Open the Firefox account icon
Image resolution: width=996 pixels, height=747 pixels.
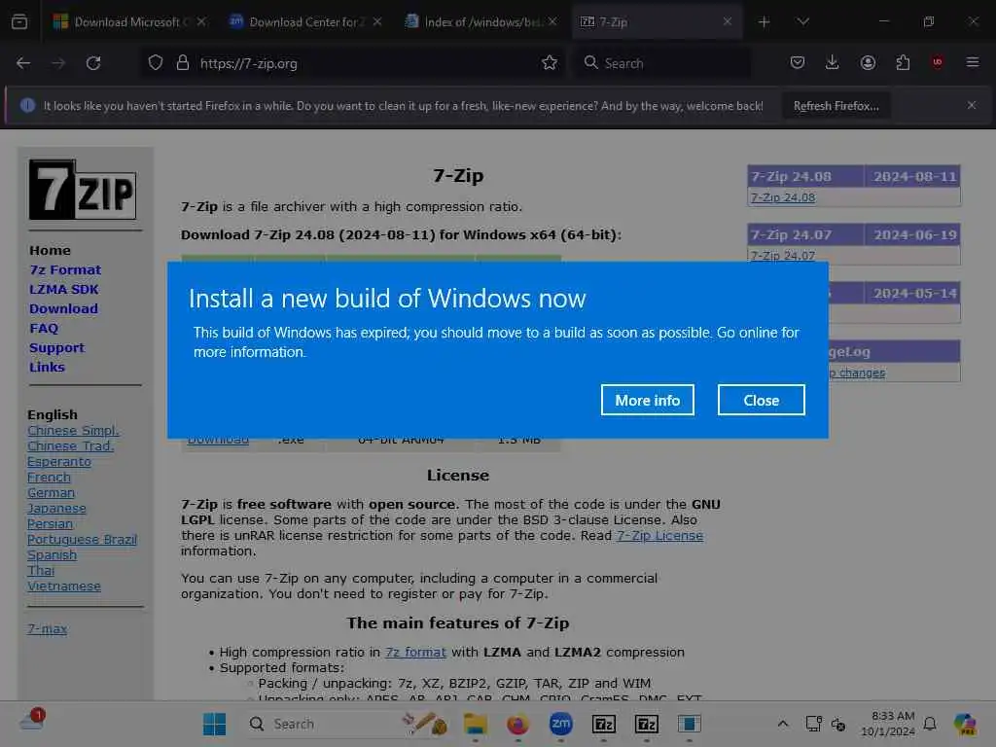(868, 62)
